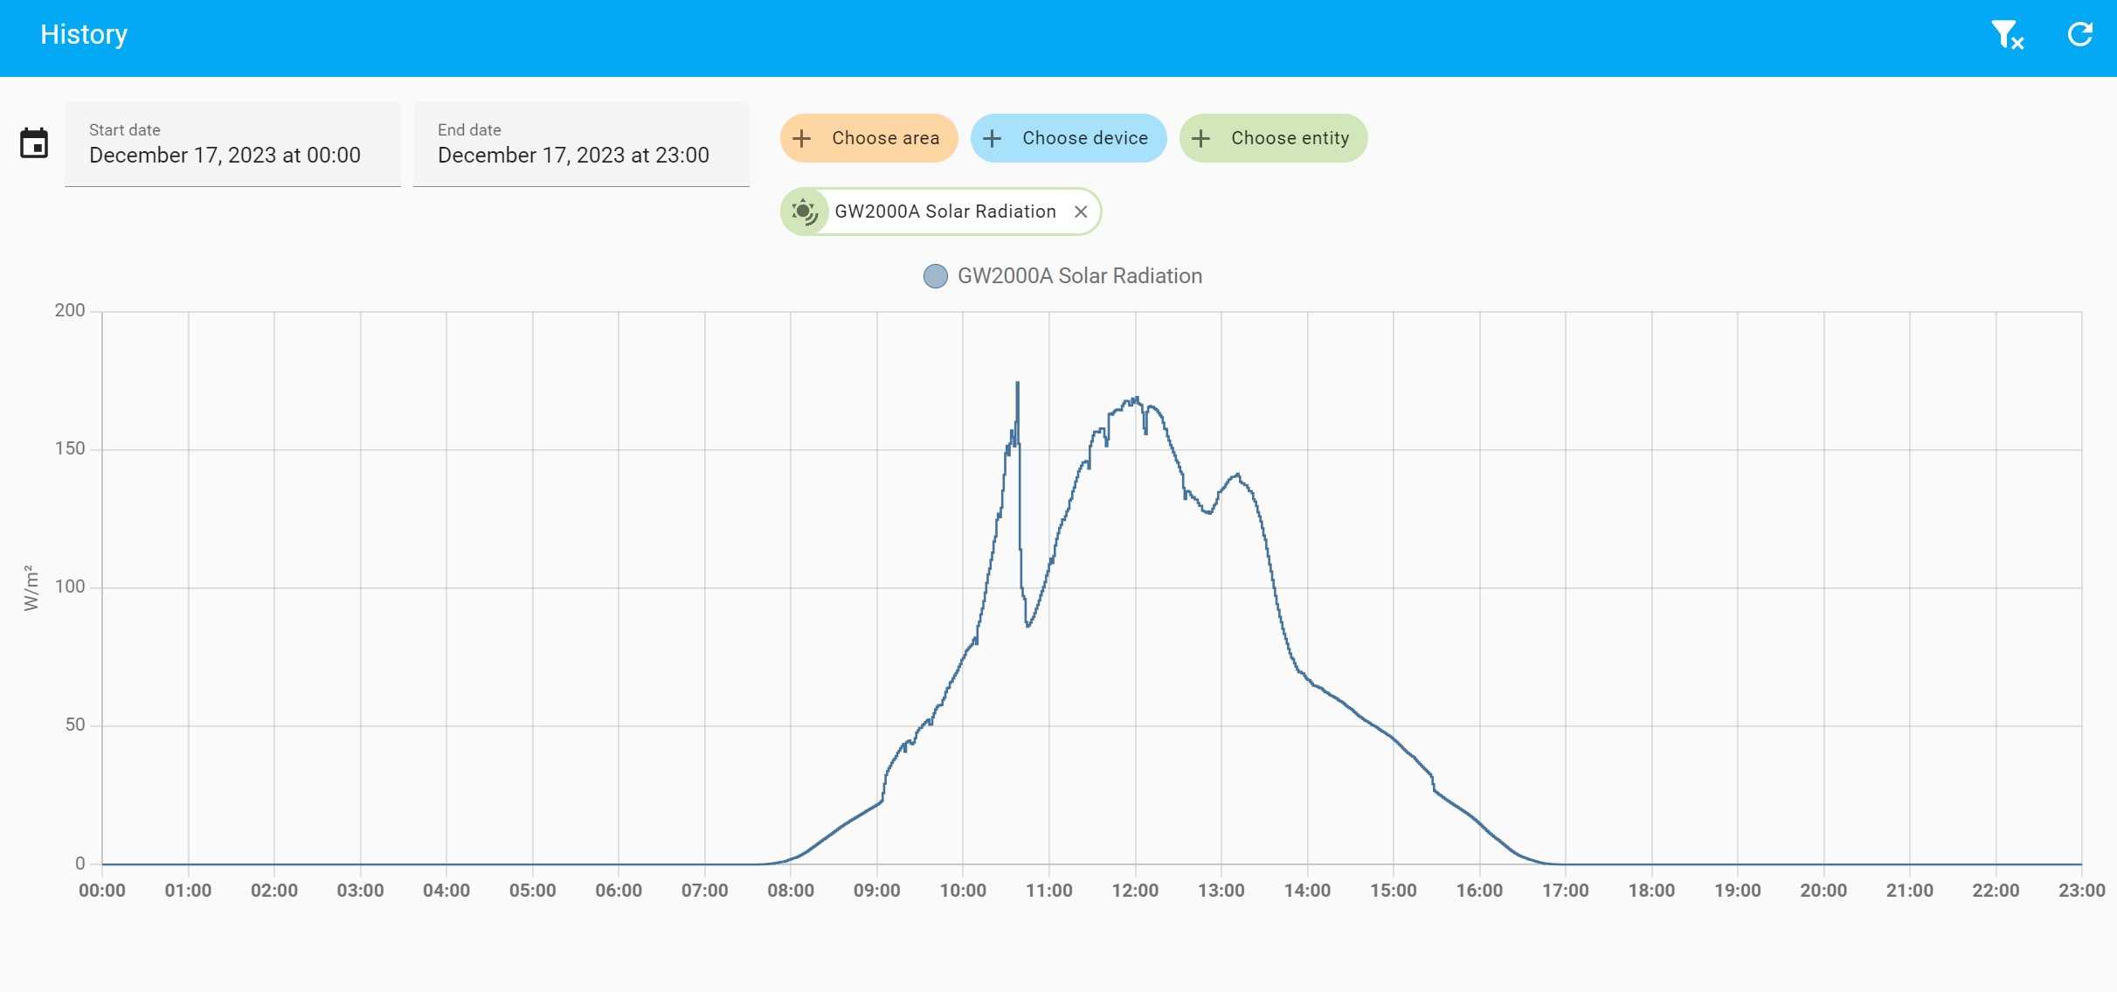
Task: Click the Choose entity button
Action: [1272, 138]
